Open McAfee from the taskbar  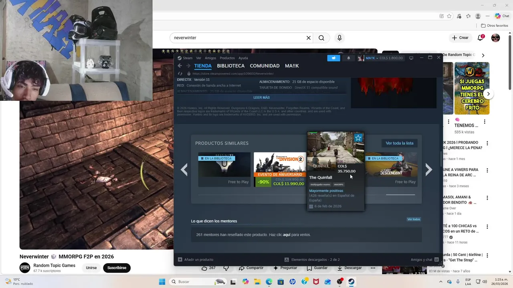click(x=316, y=282)
